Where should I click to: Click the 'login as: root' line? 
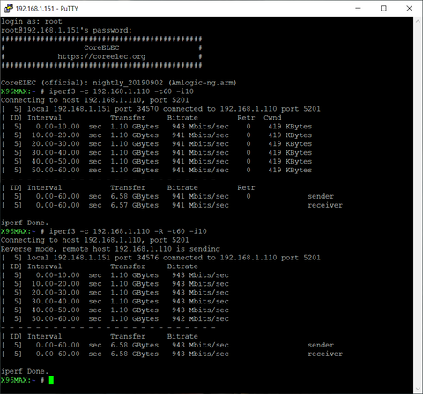pos(32,21)
